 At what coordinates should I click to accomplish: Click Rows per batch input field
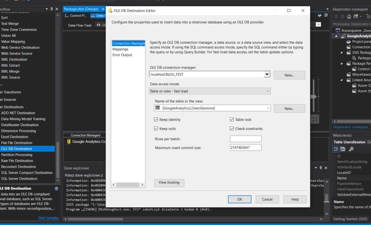[x=245, y=139]
